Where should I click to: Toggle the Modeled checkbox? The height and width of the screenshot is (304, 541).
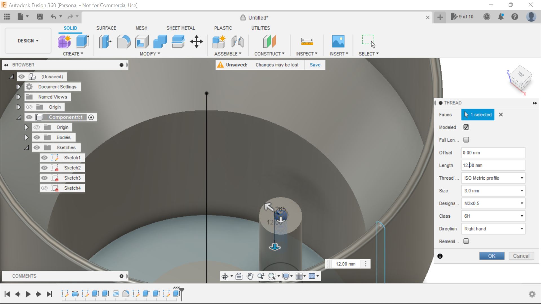[x=466, y=127]
